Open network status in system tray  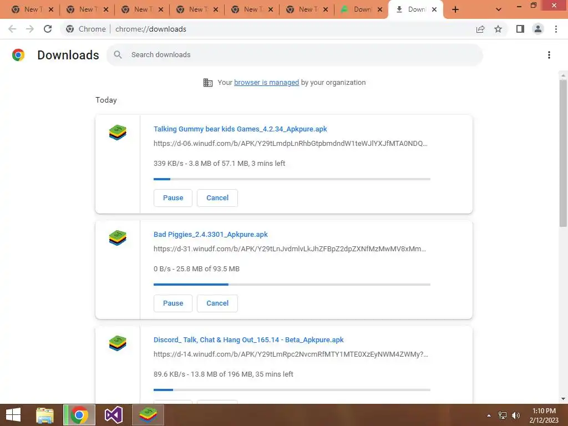pos(503,415)
